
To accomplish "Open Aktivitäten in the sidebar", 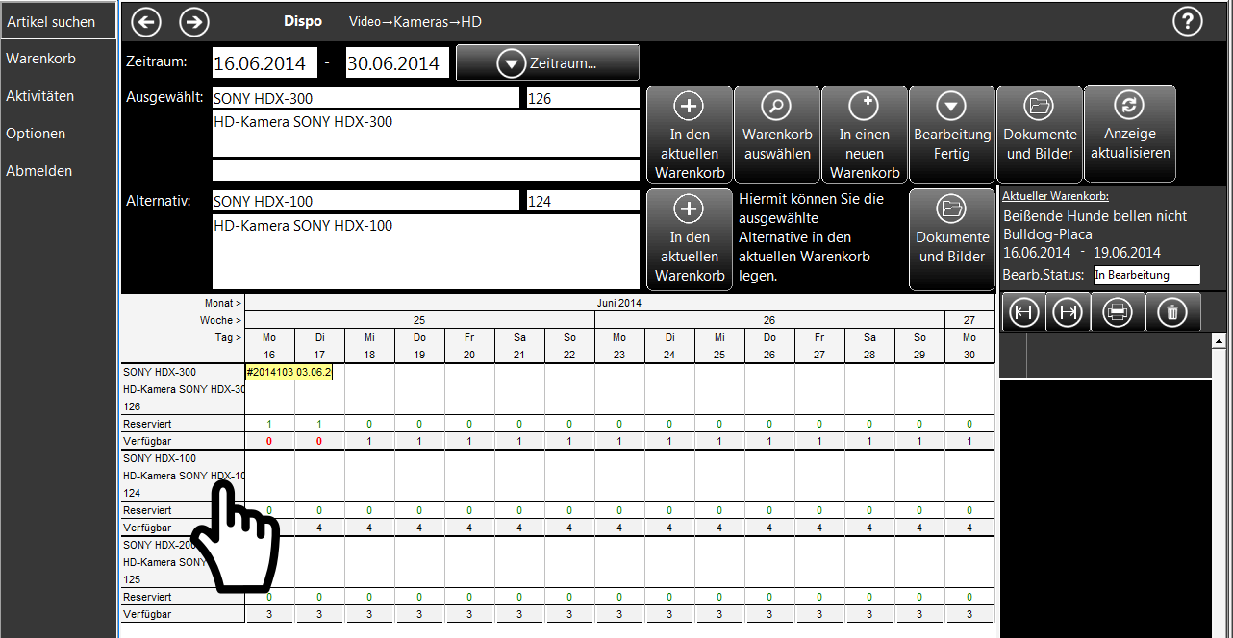I will [39, 96].
